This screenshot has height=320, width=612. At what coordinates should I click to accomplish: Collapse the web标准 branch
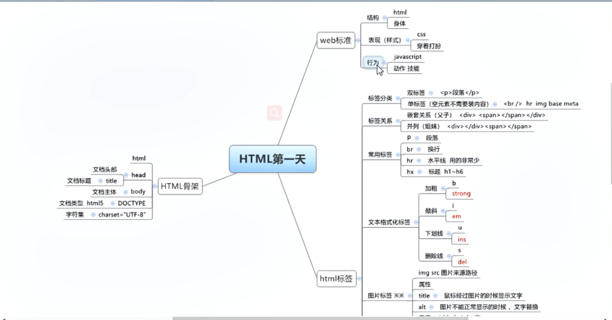pyautogui.click(x=358, y=40)
